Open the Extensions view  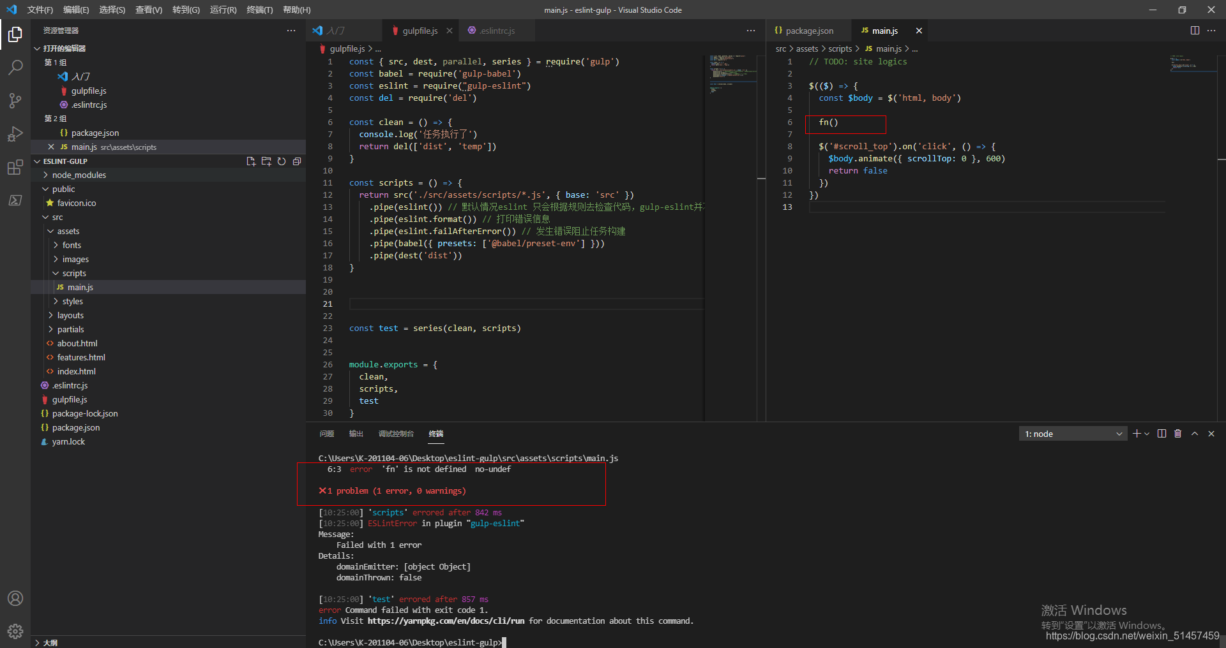pos(15,168)
